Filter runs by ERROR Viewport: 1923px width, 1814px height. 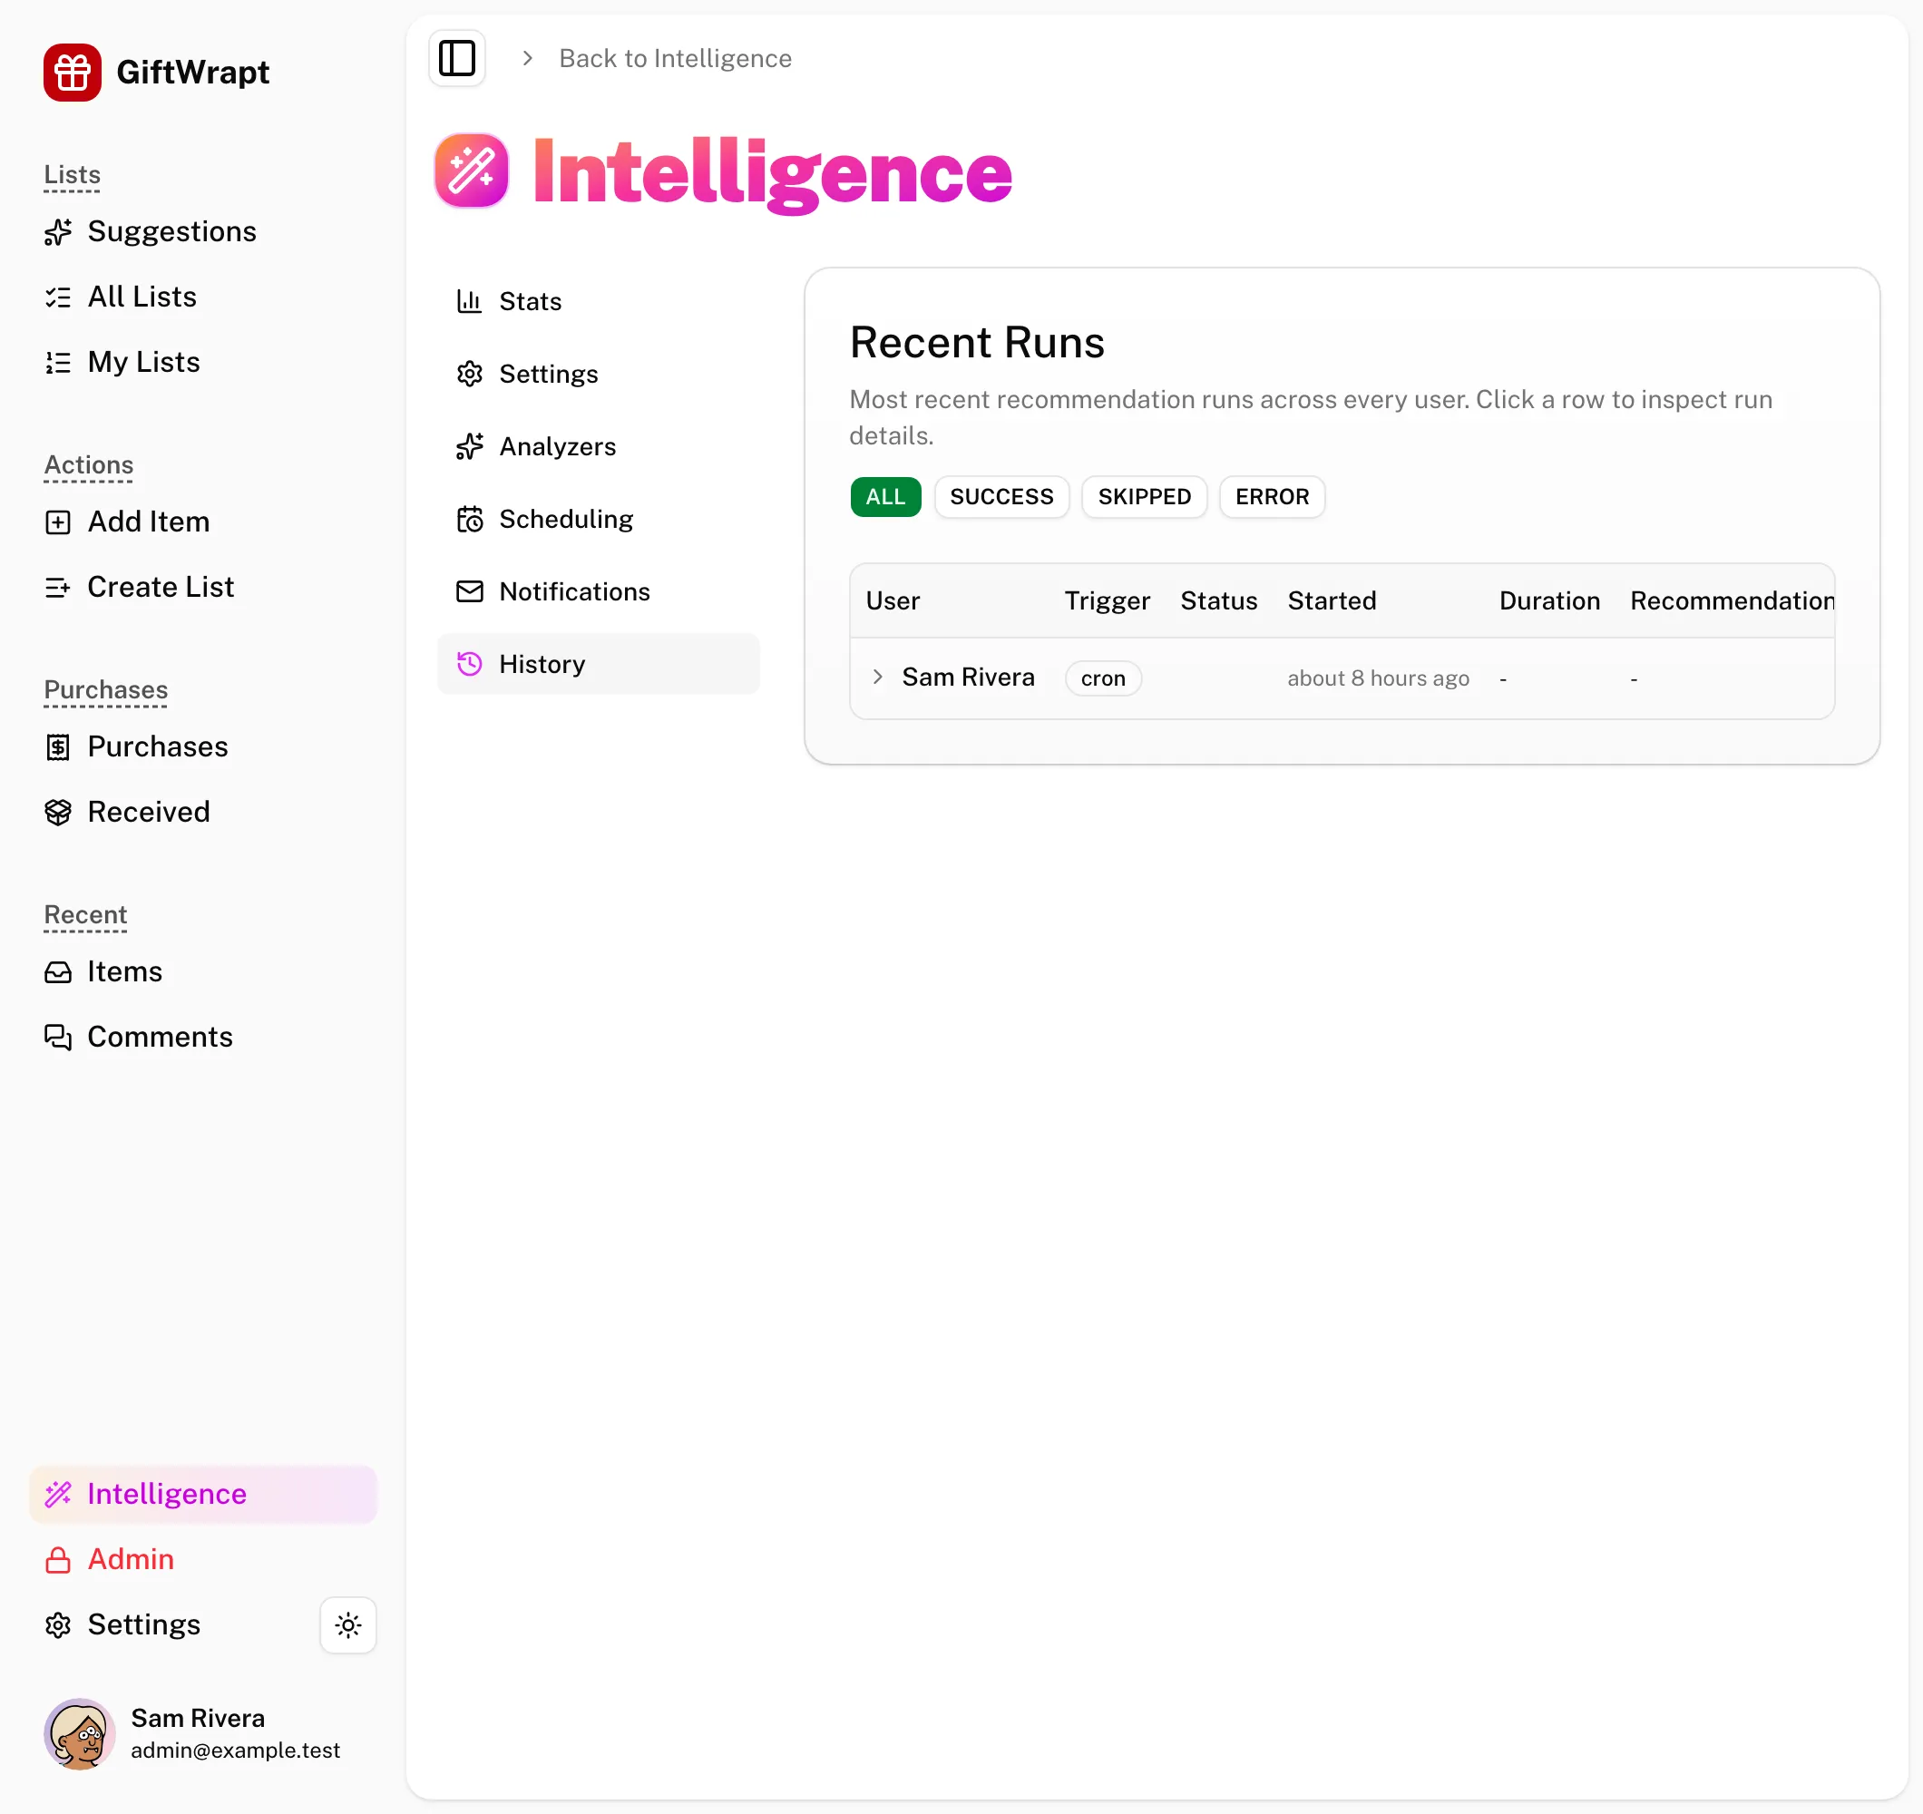pyautogui.click(x=1271, y=497)
